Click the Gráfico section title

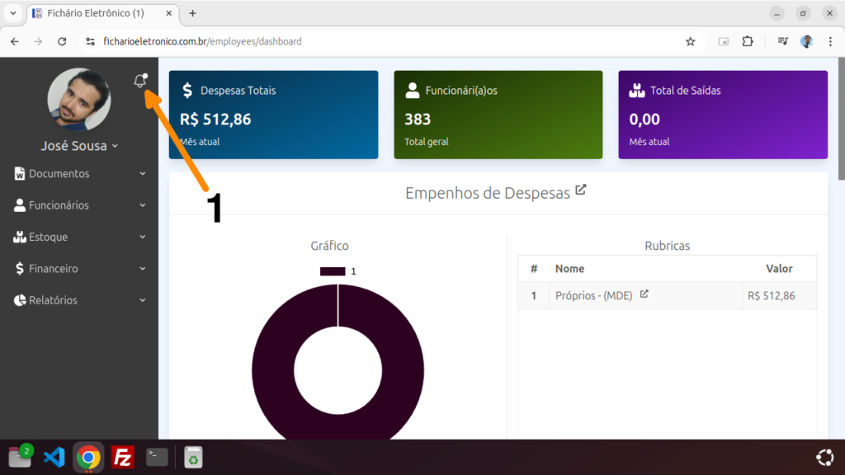click(330, 246)
